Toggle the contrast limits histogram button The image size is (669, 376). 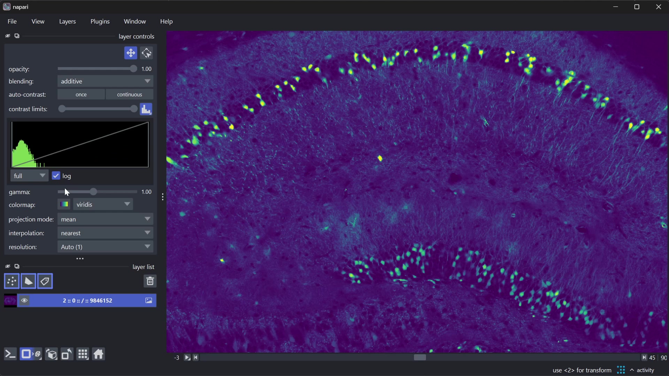click(146, 109)
